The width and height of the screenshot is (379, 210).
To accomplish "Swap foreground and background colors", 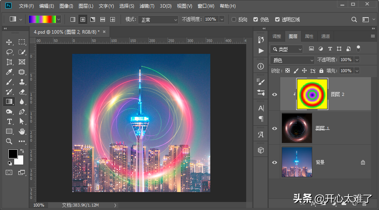I will click(x=22, y=151).
